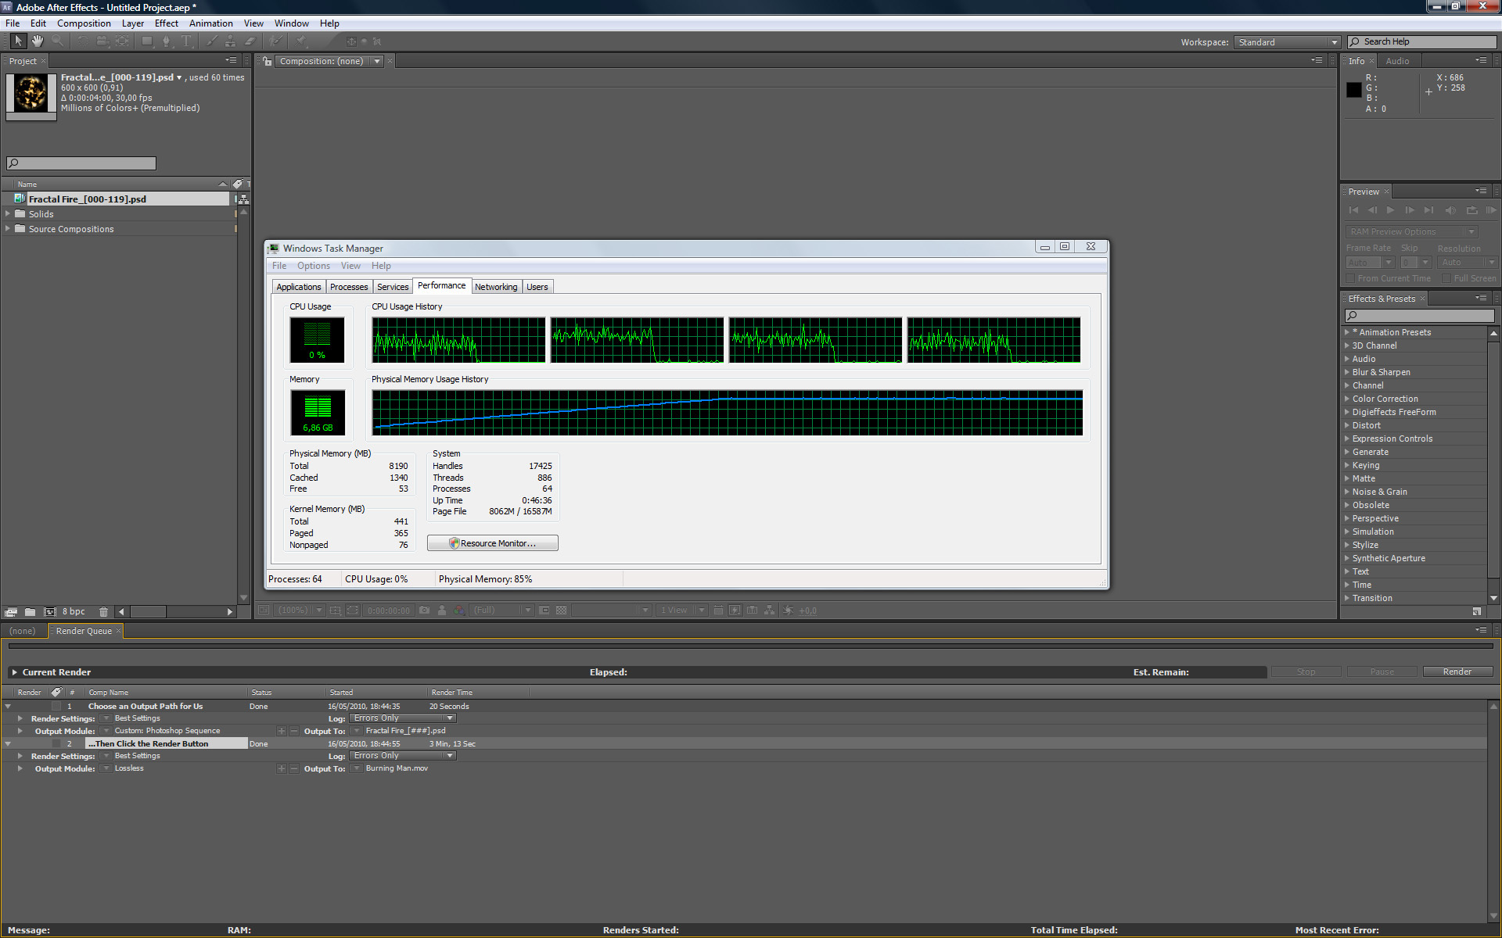Toggle render checkbox for queue item 1
Viewport: 1502px width, 938px height.
(x=56, y=706)
